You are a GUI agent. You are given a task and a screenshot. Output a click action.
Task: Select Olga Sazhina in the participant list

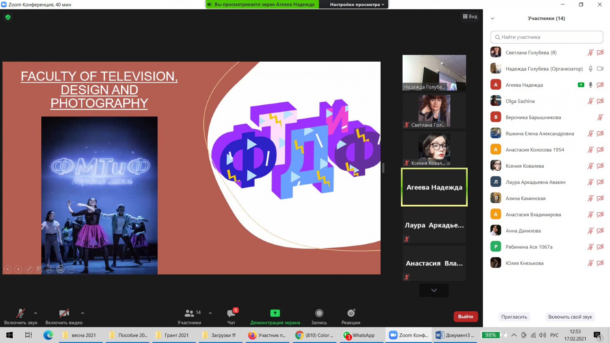520,101
